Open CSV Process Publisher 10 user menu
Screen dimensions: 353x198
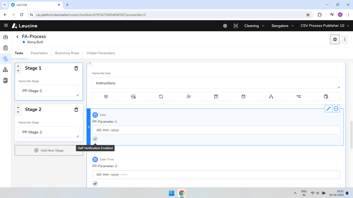[325, 26]
